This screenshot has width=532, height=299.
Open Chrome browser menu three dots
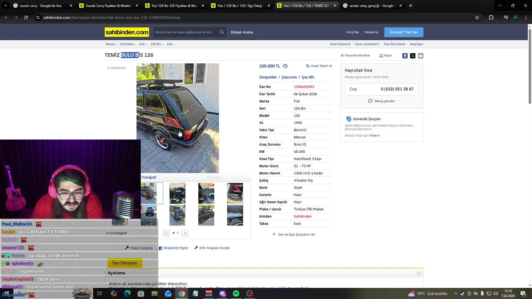click(526, 17)
